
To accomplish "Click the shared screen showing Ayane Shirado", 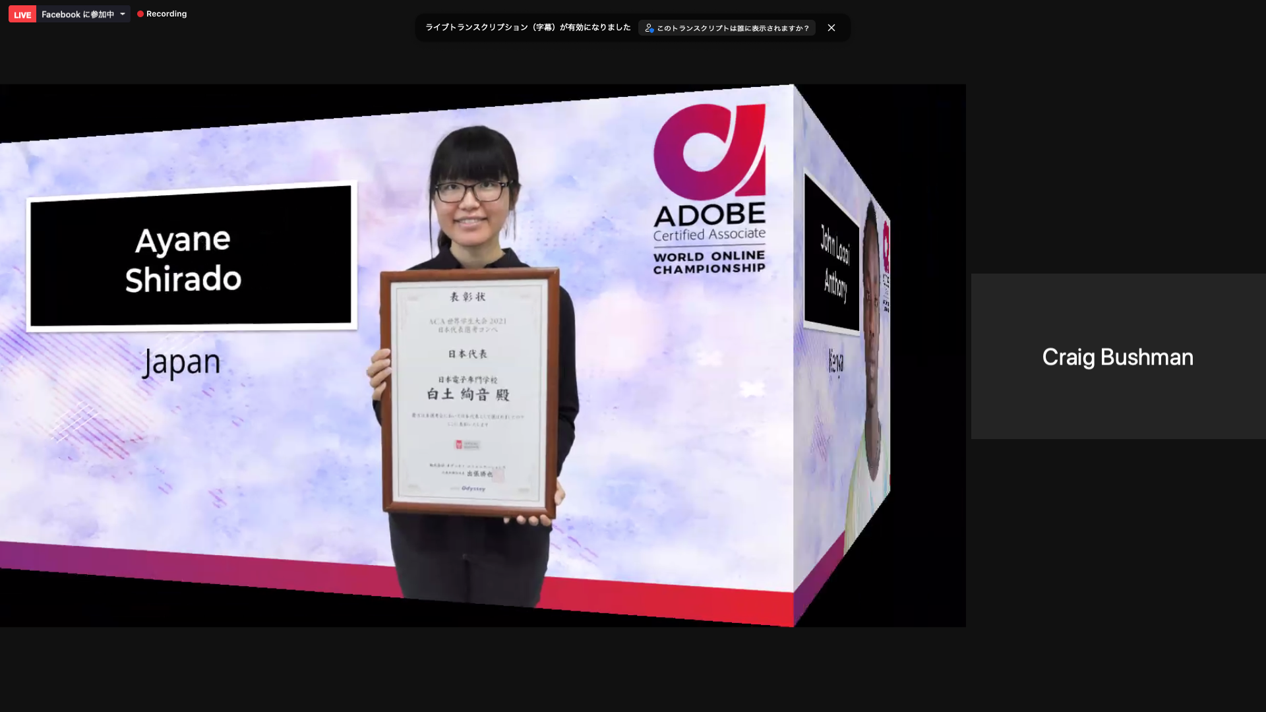I will point(483,355).
